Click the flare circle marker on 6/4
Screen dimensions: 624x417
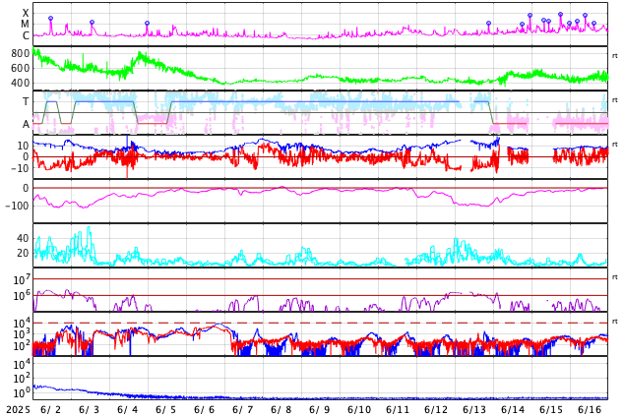[147, 23]
